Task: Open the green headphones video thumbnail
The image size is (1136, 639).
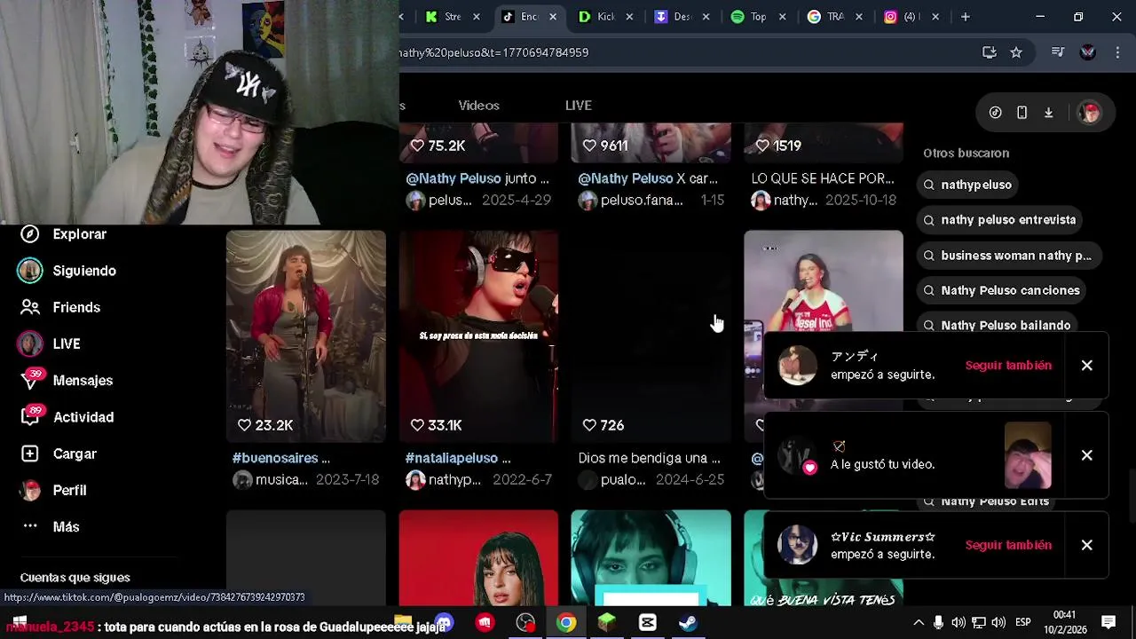Action: [x=651, y=557]
